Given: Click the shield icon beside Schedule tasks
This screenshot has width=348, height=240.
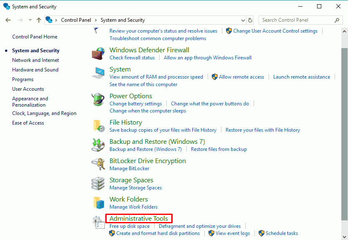Looking at the screenshot, I should [262, 233].
